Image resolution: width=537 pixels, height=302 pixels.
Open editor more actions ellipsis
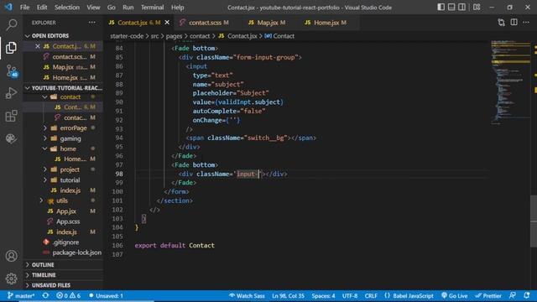point(526,23)
